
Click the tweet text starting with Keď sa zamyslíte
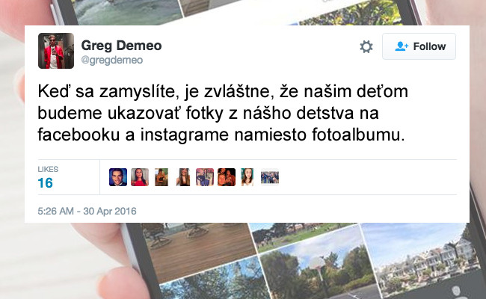(223, 113)
